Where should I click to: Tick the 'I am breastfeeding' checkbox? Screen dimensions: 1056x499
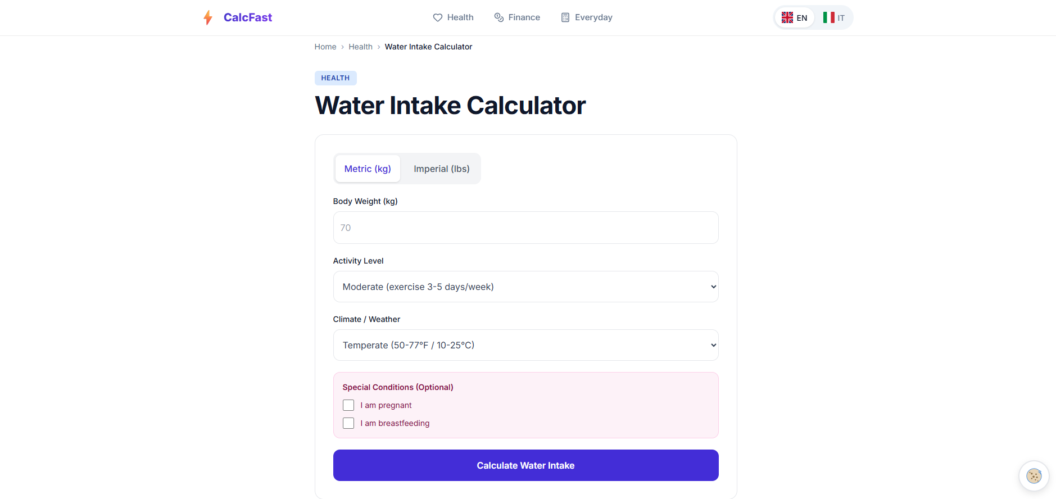point(348,423)
